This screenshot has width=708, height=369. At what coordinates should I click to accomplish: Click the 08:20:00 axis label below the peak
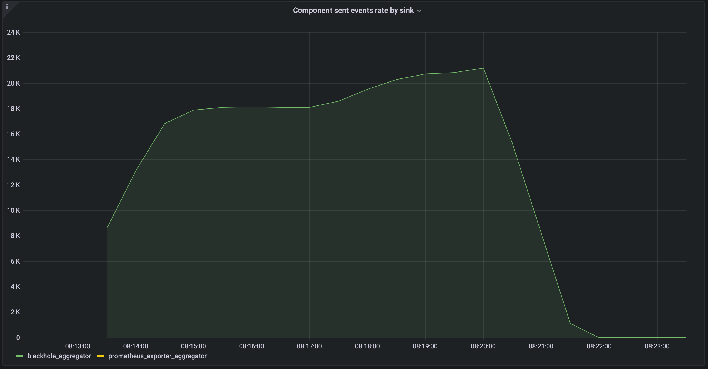(x=483, y=346)
